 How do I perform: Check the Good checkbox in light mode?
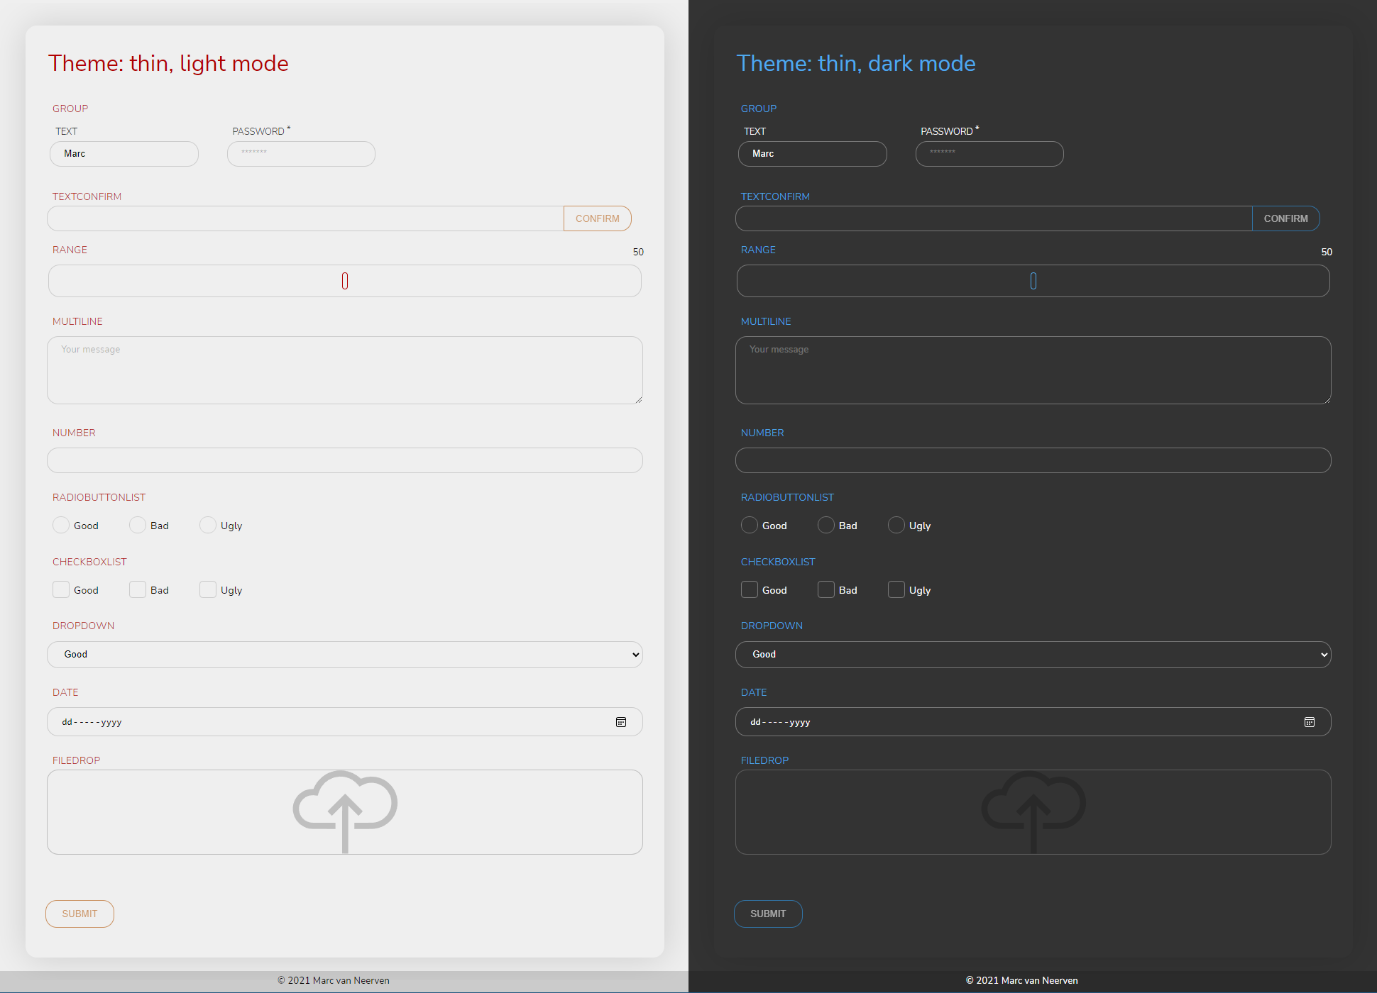pyautogui.click(x=61, y=589)
